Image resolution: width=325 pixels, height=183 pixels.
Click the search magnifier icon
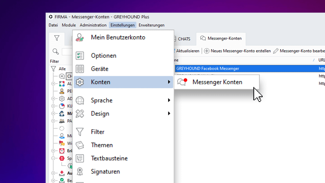(x=56, y=52)
